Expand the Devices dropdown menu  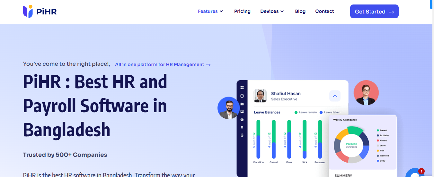click(272, 11)
